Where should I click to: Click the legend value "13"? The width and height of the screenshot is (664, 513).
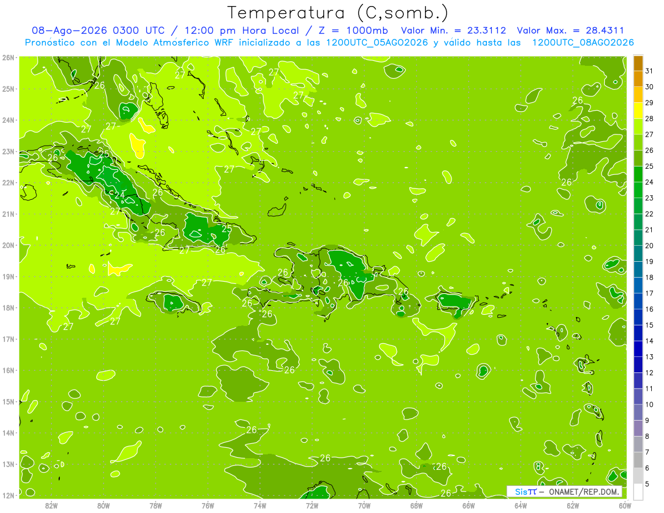(649, 357)
